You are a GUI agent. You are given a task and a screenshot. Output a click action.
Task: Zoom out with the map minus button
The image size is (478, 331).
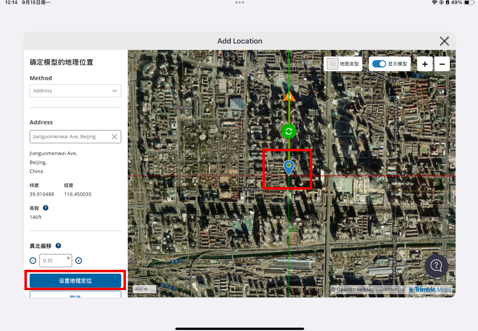(x=442, y=64)
